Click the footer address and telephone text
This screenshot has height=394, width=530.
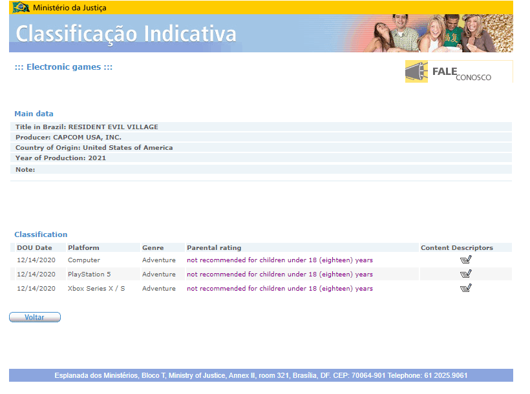point(261,375)
